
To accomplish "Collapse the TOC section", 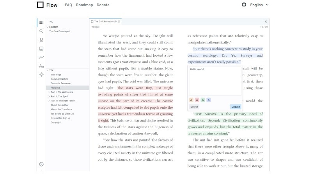I will [48, 70].
